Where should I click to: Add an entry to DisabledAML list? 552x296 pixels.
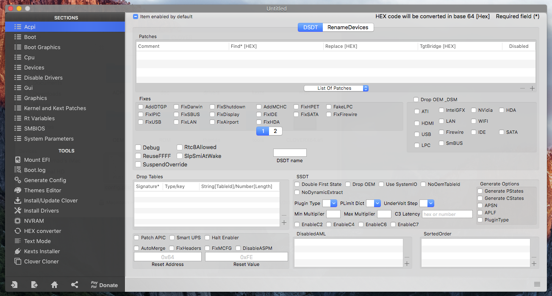[407, 264]
